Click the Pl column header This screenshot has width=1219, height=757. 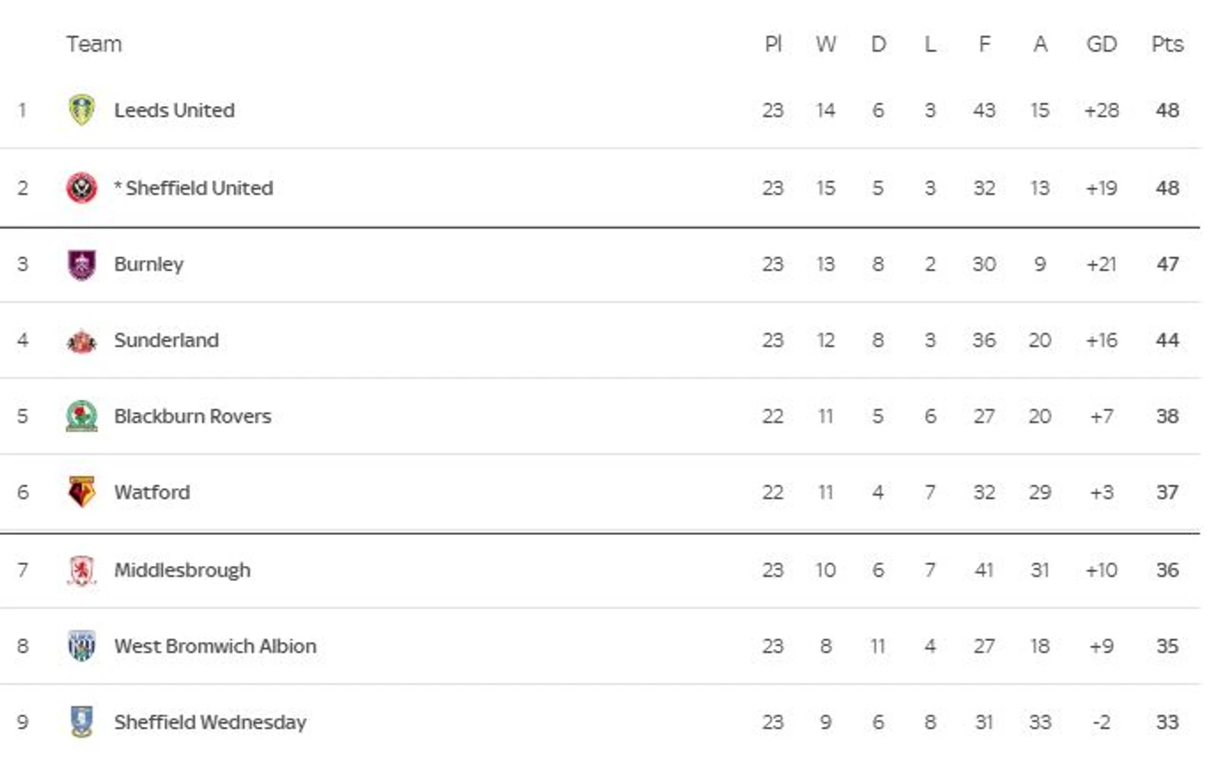pyautogui.click(x=773, y=44)
